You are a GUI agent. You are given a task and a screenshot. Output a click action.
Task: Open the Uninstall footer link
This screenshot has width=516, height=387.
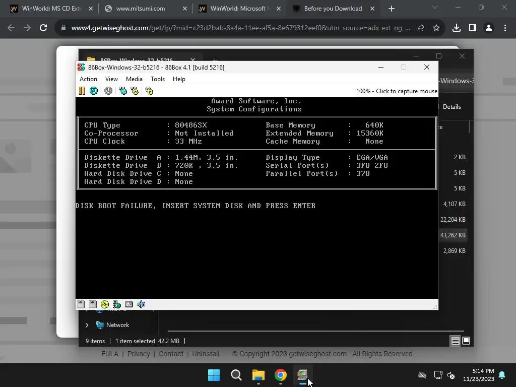point(206,354)
